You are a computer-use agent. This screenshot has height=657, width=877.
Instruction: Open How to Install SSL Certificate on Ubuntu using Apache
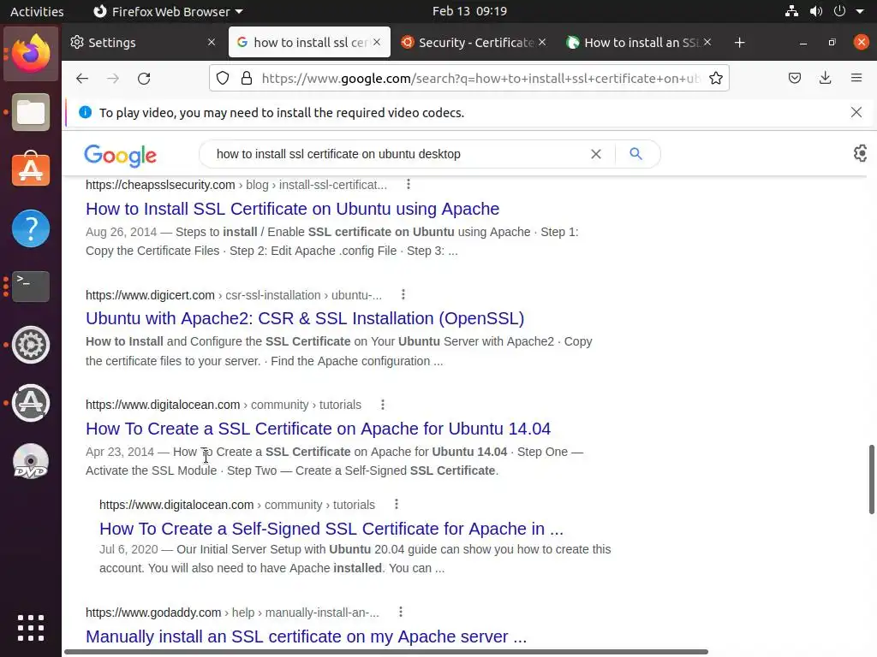point(293,209)
